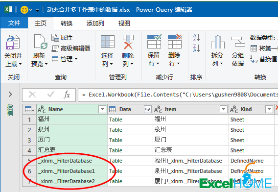This screenshot has height=192, width=278.
Task: Click the Choose Columns (选择列) icon
Action: coord(108,42)
